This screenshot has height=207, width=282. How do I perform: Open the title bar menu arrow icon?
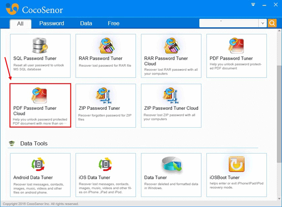(253, 5)
